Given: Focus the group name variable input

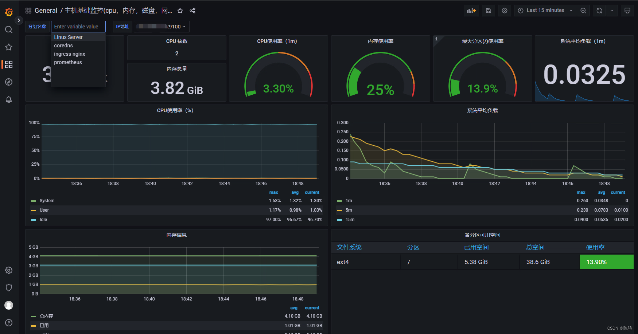Looking at the screenshot, I should [x=78, y=27].
